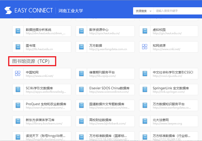Click the 数字资源中心 resource icon
Viewport: 202px width, 141px height.
pos(81,31)
